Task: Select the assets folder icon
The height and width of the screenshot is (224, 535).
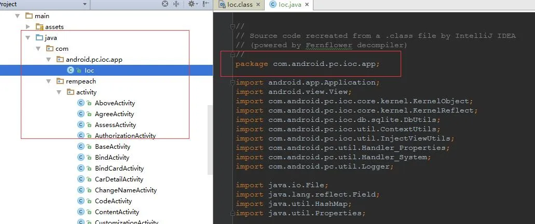Action: [39, 26]
